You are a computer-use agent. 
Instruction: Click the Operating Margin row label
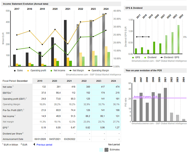pos(11,104)
